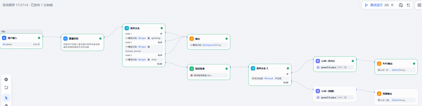Click the CASE 3 label

click(x=128, y=55)
